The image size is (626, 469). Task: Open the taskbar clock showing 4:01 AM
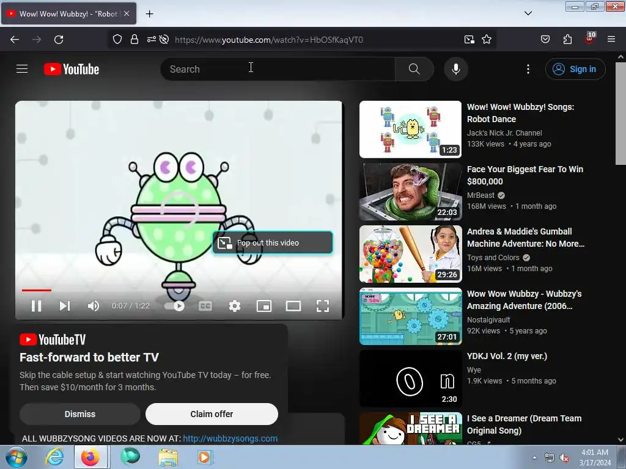pos(595,457)
